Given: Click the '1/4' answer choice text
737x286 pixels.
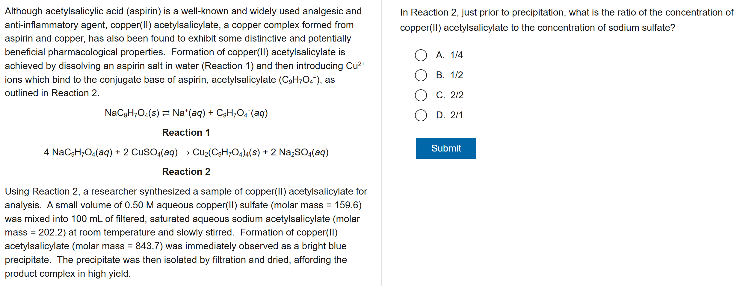Looking at the screenshot, I should tap(456, 55).
